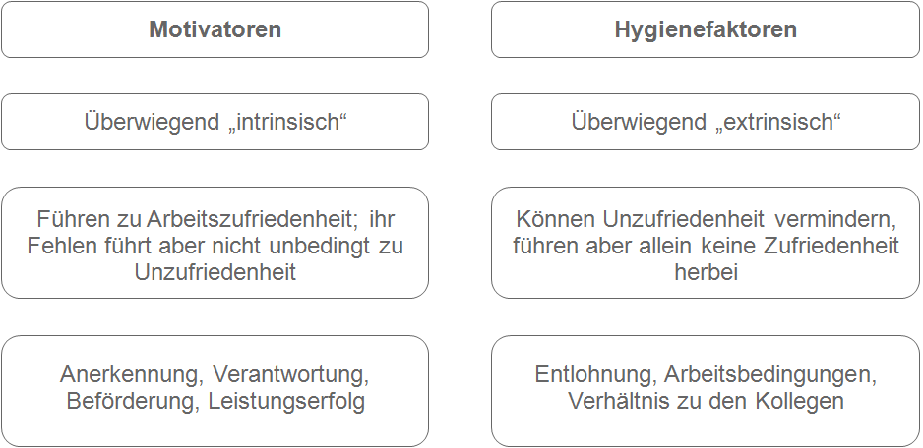Click the Motivatoren header box

pyautogui.click(x=215, y=29)
